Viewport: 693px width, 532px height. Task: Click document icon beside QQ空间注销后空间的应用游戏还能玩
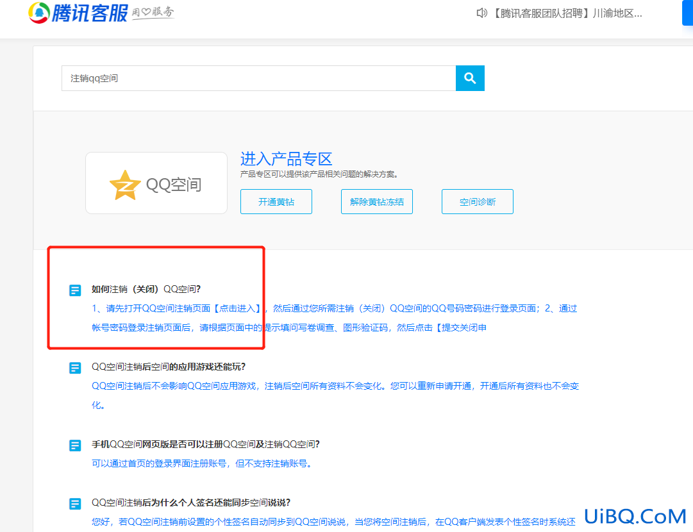(75, 368)
